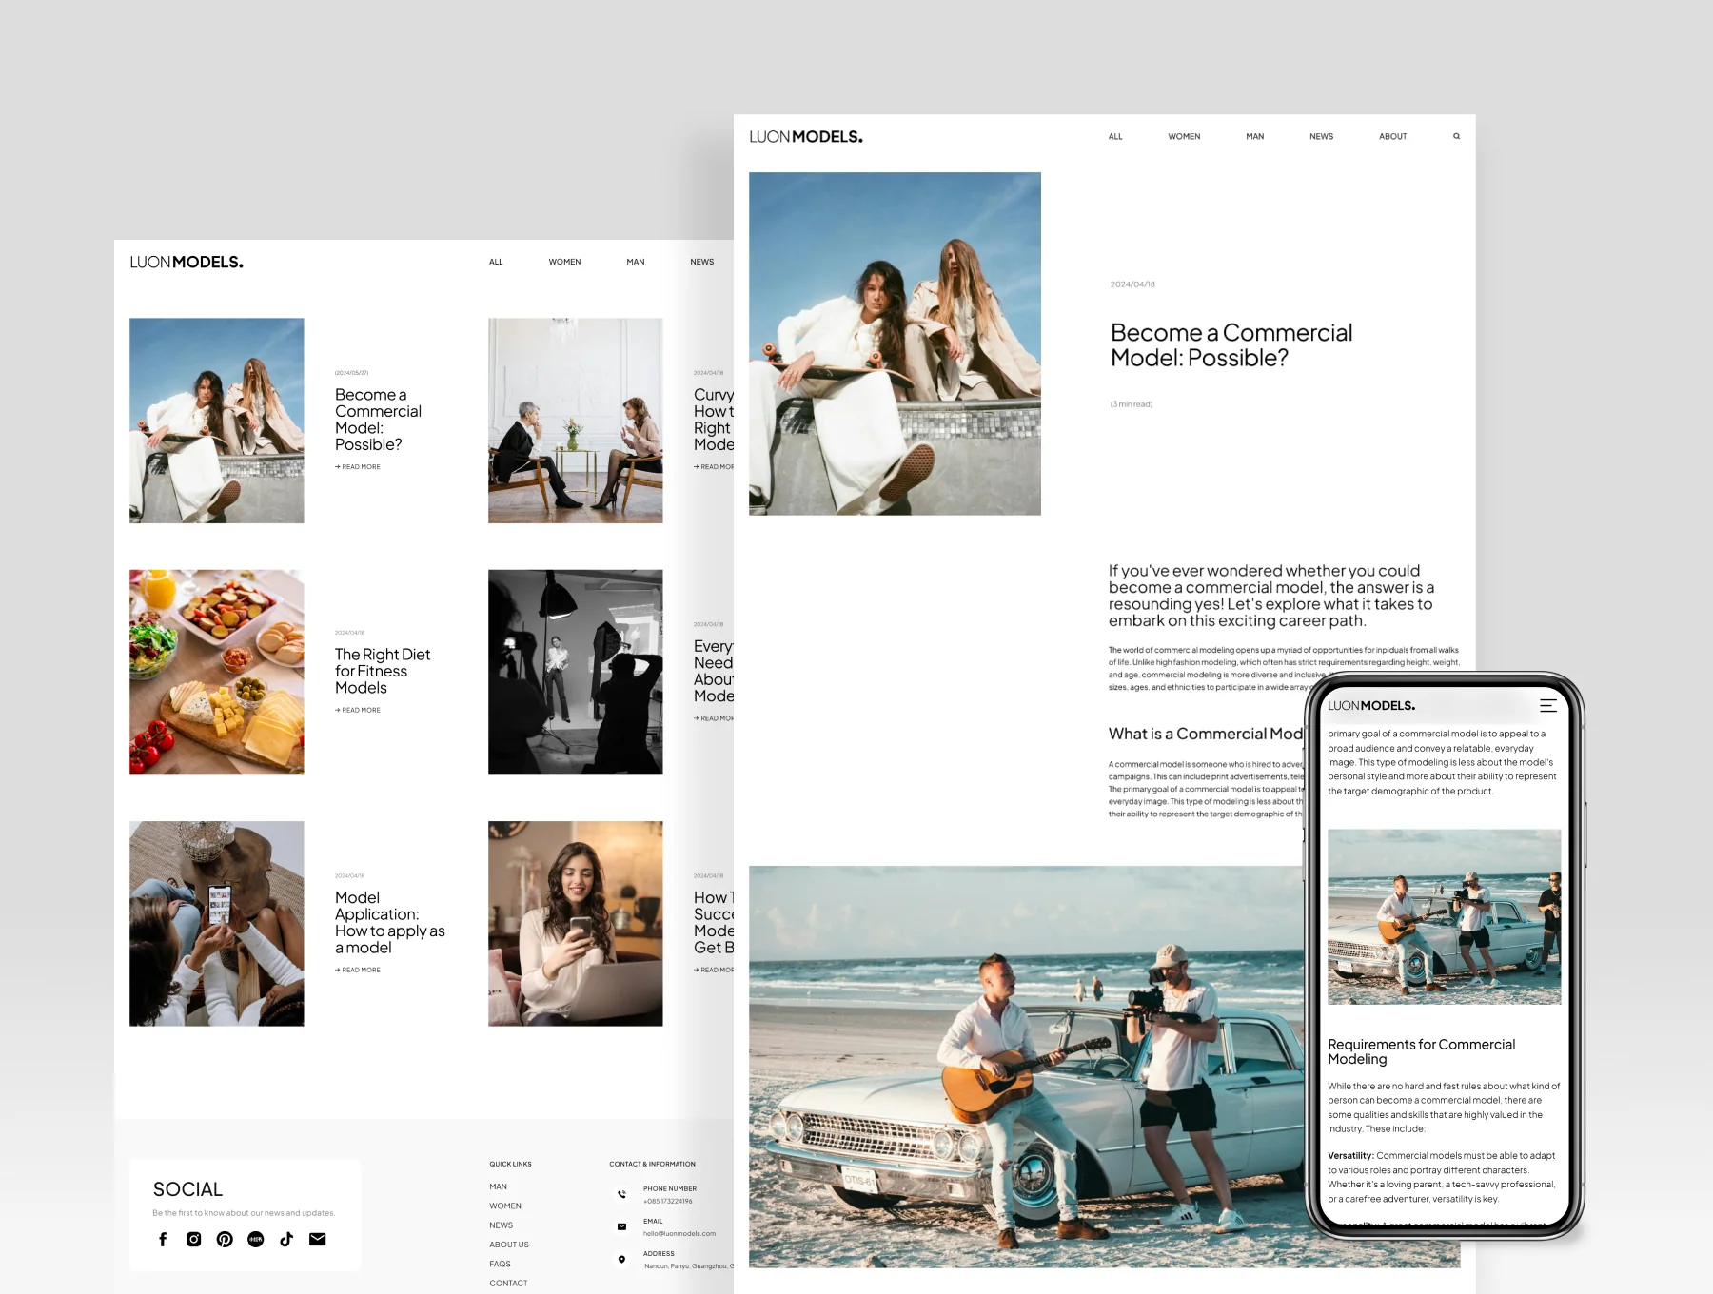1713x1294 pixels.
Task: Open footer quick link NEWS
Action: (501, 1225)
